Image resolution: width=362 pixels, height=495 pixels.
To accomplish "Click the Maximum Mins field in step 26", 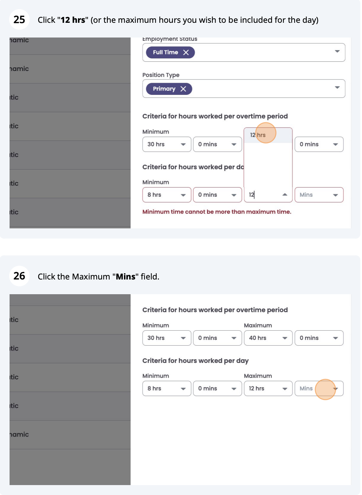I will [x=319, y=389].
